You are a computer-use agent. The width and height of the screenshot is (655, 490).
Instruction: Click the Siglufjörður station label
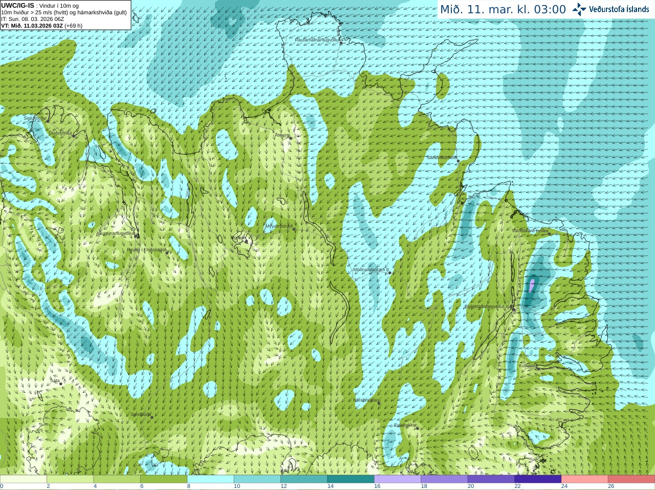tap(35, 118)
